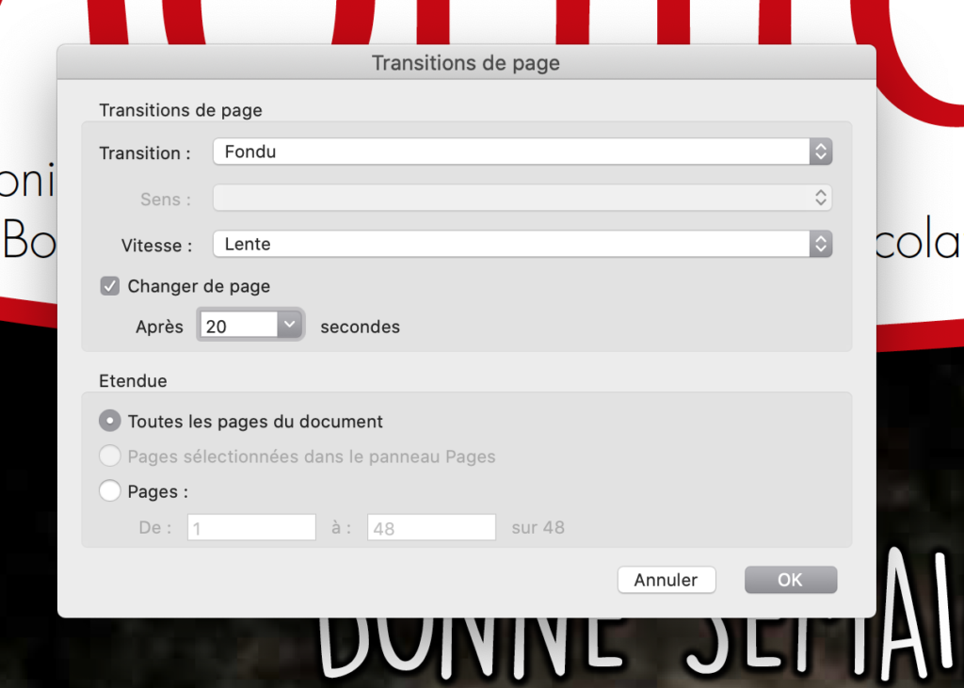Choose the Pages range radio button
This screenshot has width=964, height=688.
click(x=110, y=491)
